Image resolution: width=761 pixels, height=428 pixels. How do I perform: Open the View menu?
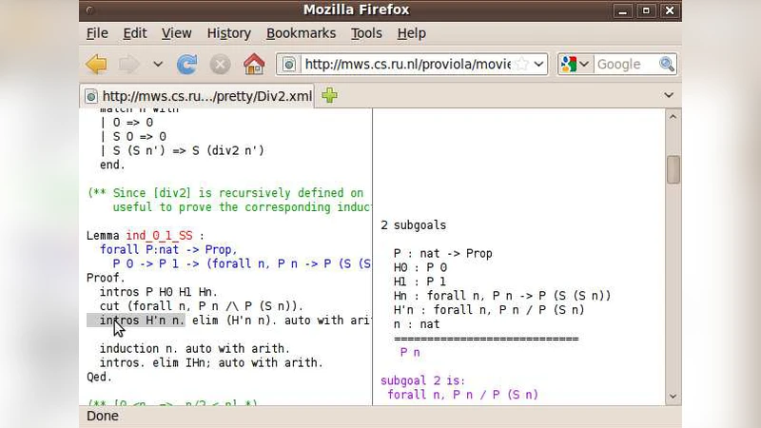pyautogui.click(x=176, y=33)
